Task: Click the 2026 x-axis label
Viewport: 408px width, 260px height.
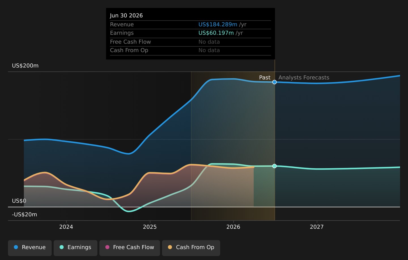Action: point(233,227)
